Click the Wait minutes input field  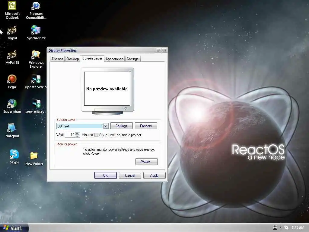70,135
